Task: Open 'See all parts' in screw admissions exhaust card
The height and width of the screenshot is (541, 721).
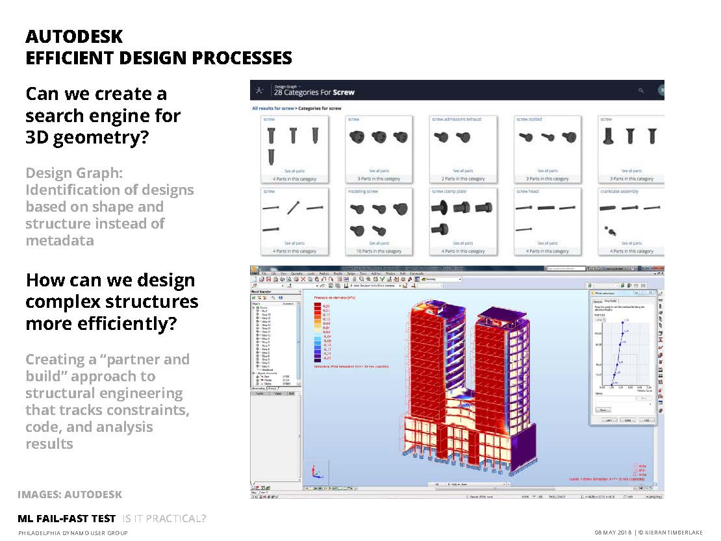Action: 463,171
